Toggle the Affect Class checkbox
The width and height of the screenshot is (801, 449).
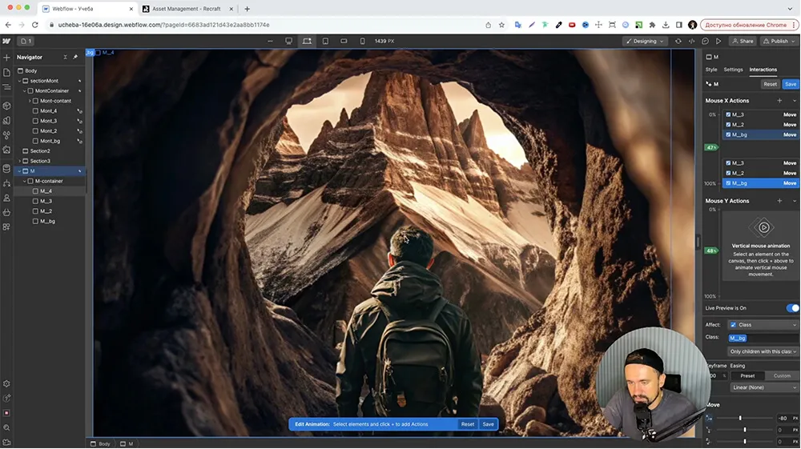pos(733,325)
